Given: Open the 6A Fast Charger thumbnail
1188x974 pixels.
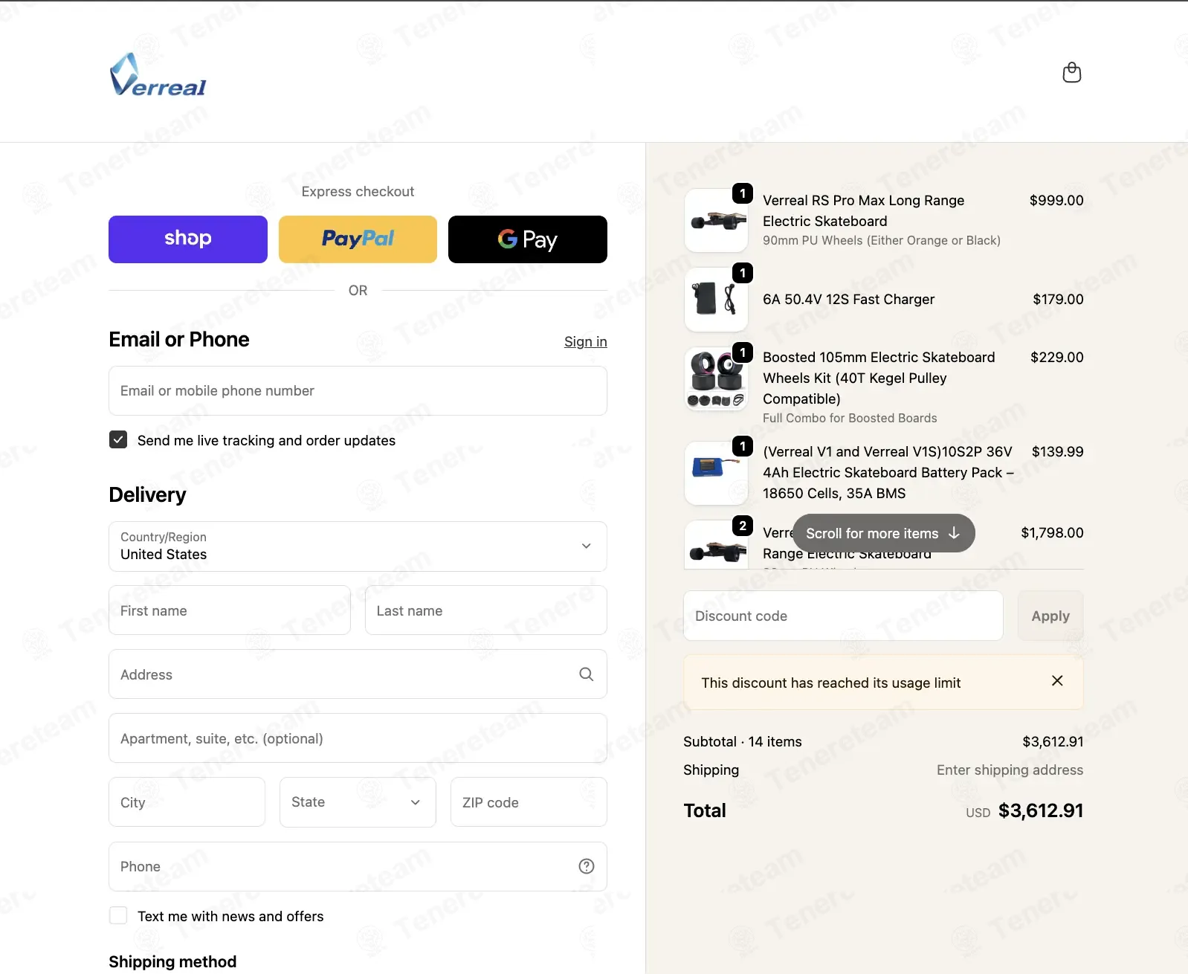Looking at the screenshot, I should coord(716,300).
